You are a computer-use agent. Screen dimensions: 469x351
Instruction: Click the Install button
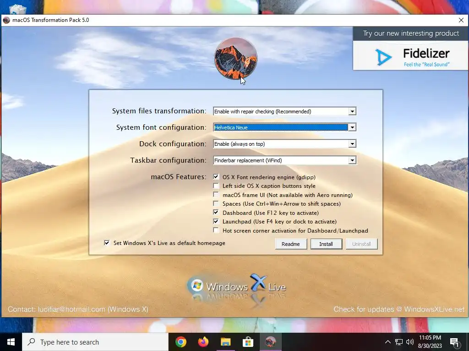point(326,244)
